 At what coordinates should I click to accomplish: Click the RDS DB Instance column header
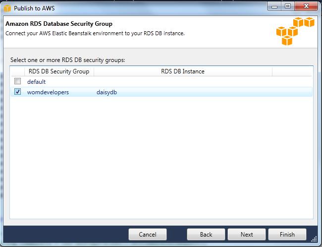183,71
